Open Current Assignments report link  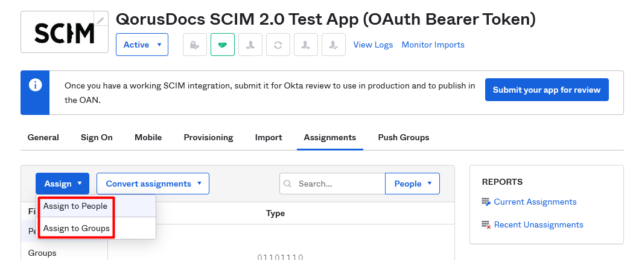pos(535,202)
